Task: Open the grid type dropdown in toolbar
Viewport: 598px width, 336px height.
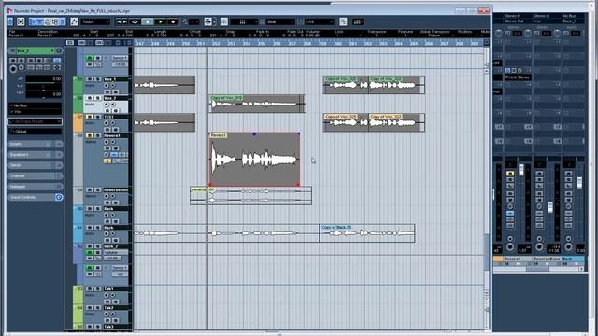Action: click(244, 22)
